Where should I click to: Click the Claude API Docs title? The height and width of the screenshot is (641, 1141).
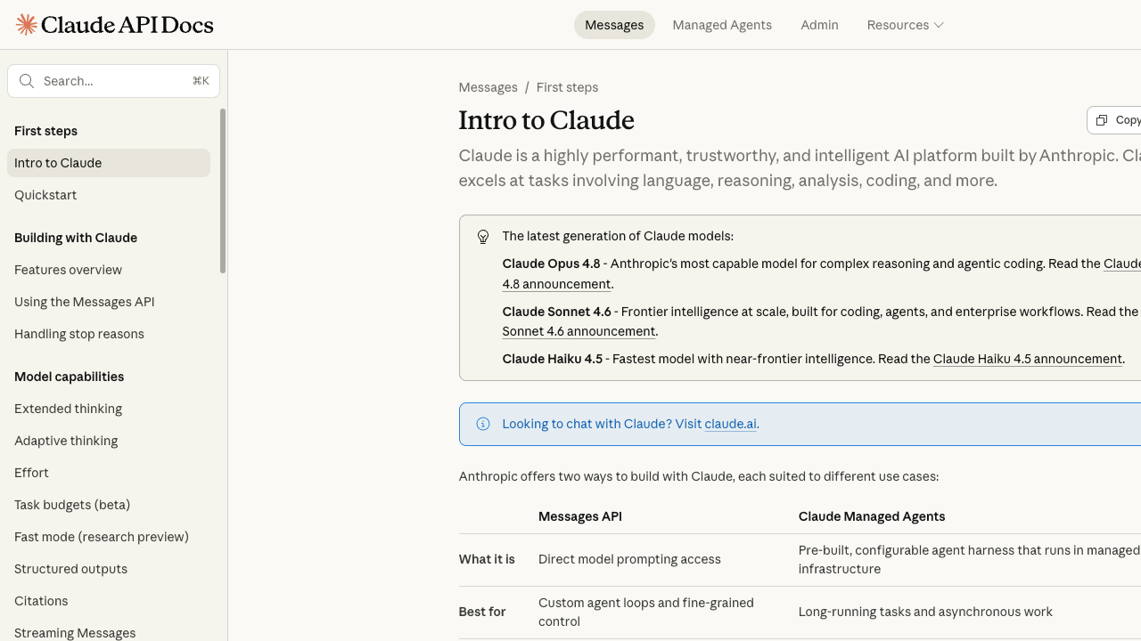pyautogui.click(x=127, y=25)
